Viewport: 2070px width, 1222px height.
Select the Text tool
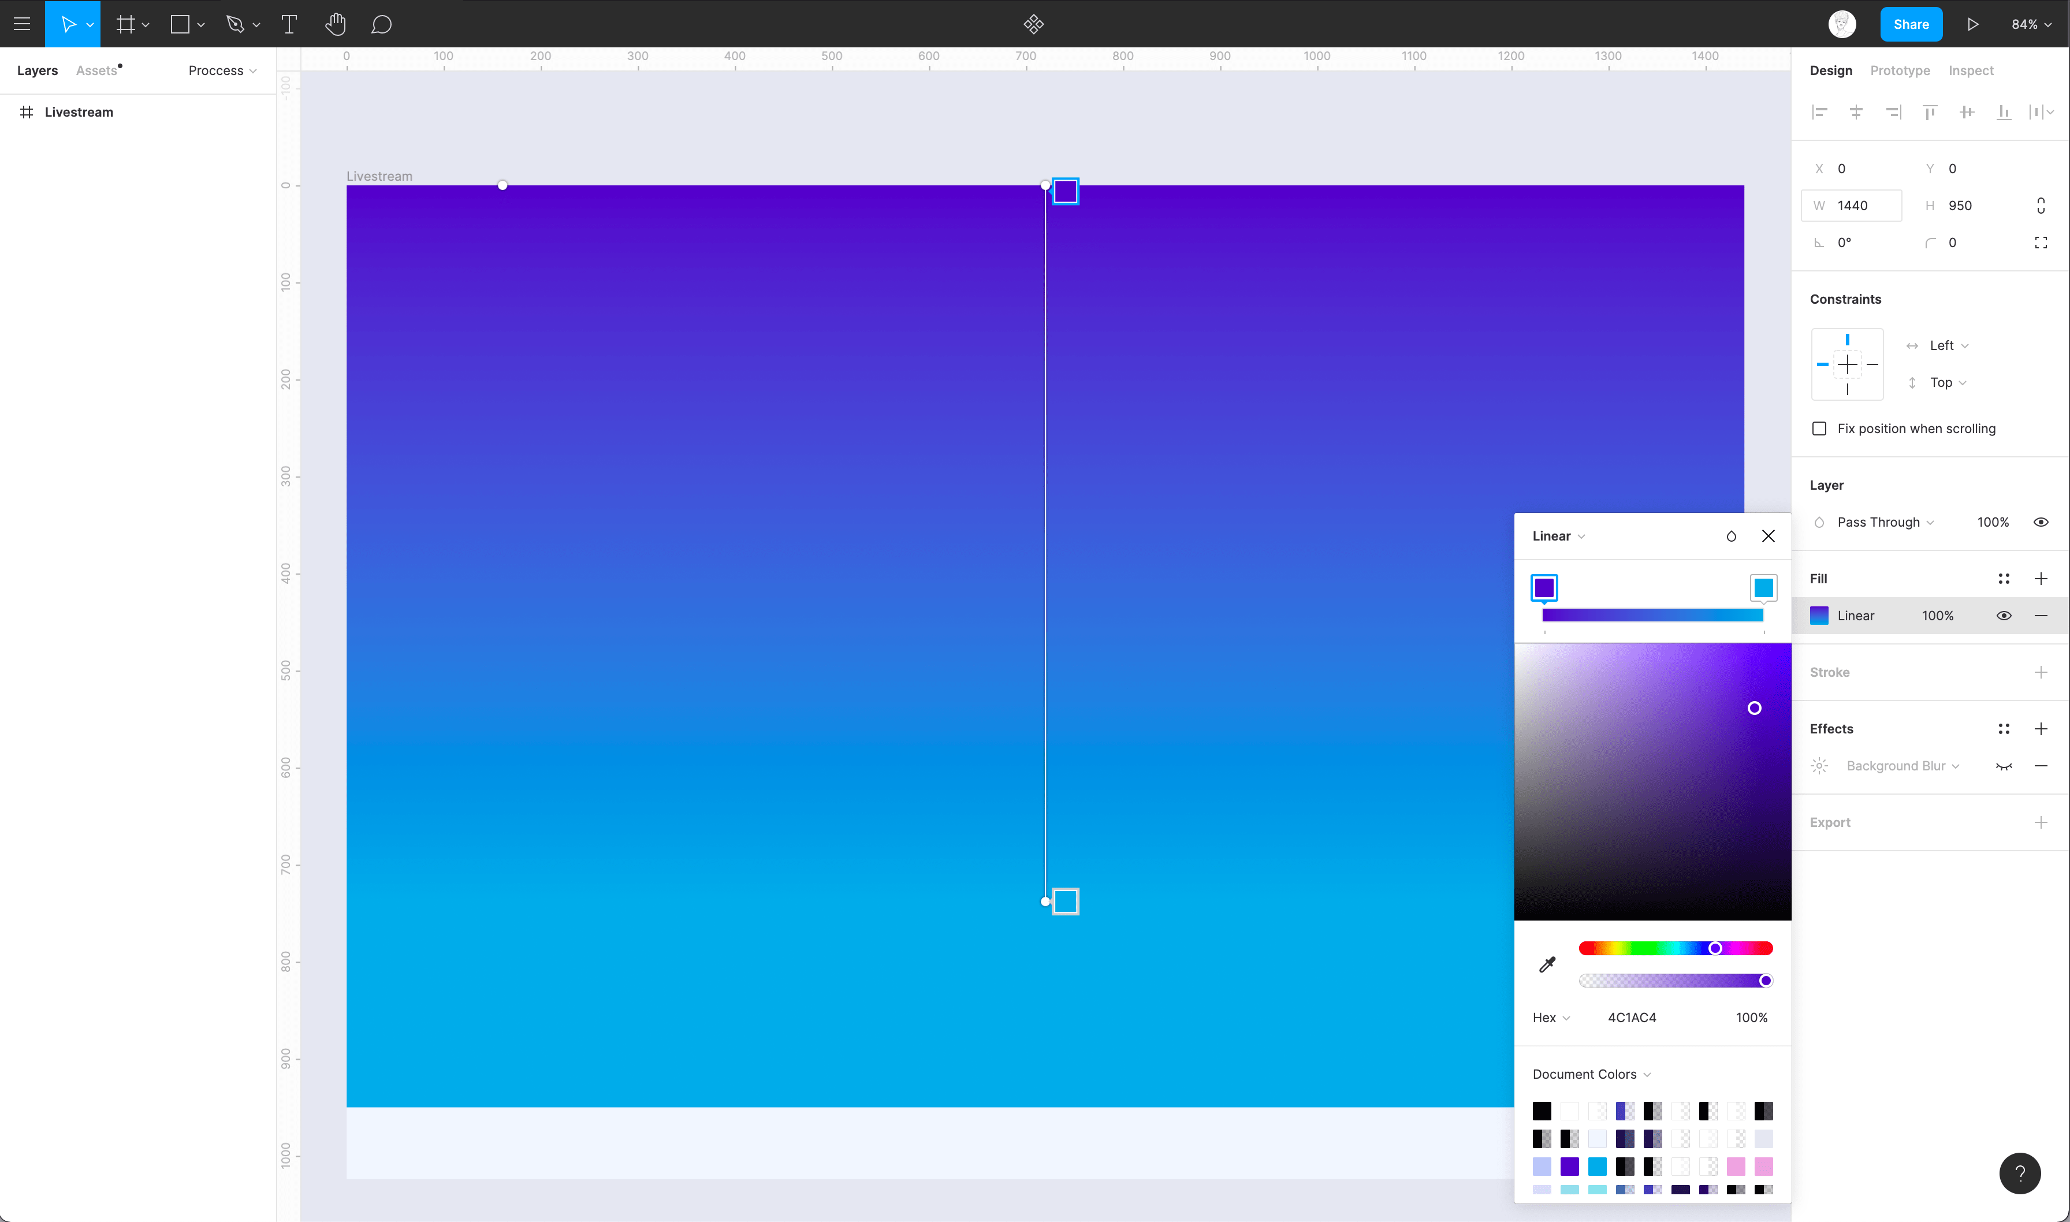tap(289, 24)
